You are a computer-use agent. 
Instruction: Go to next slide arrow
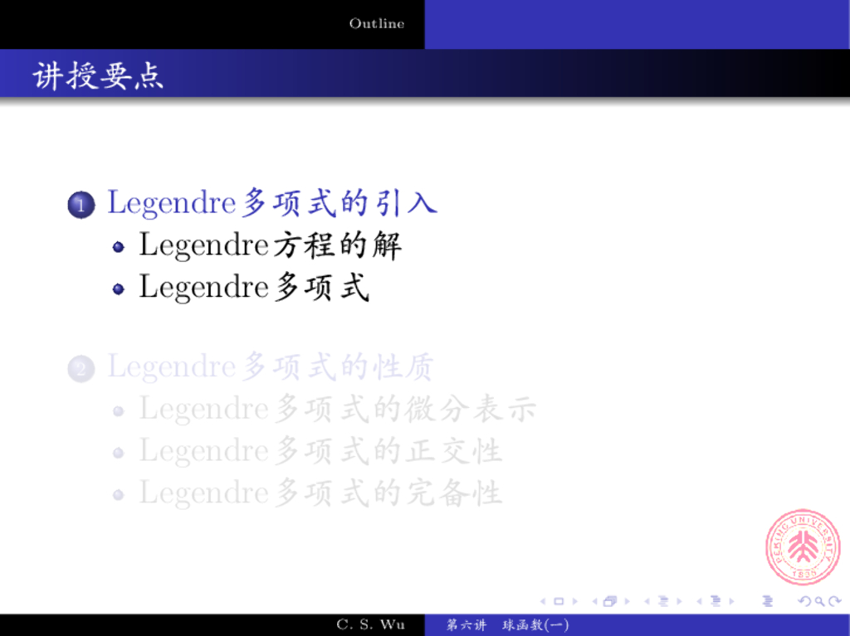(575, 601)
